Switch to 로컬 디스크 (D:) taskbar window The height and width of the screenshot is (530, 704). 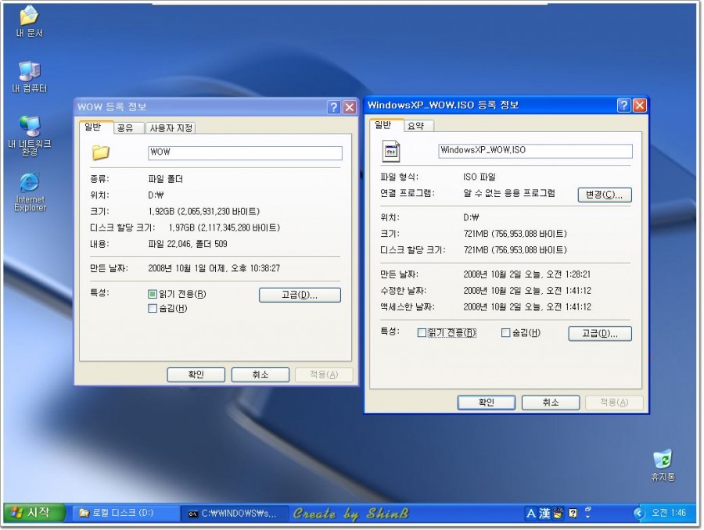(x=124, y=513)
